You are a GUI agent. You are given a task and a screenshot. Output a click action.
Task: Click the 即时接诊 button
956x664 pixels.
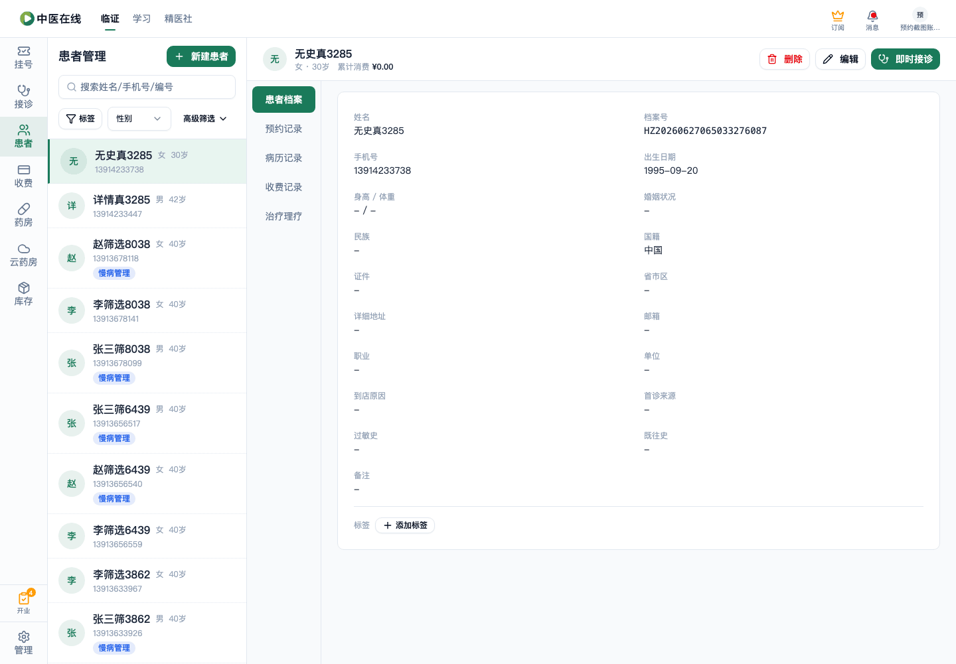[906, 59]
